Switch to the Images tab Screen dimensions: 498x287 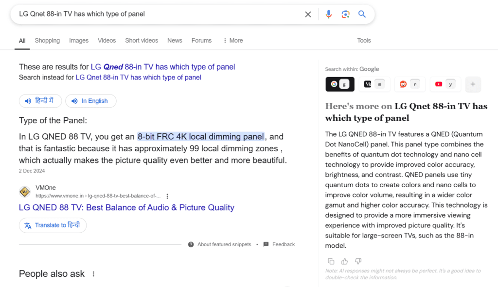[79, 40]
